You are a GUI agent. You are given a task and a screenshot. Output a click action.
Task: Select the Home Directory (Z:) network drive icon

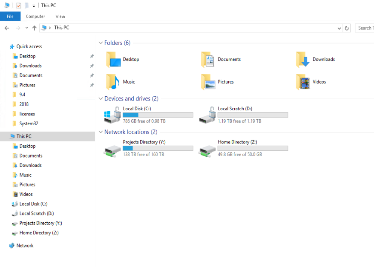(x=207, y=151)
